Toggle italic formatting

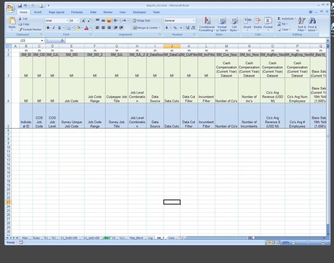[x=53, y=28]
